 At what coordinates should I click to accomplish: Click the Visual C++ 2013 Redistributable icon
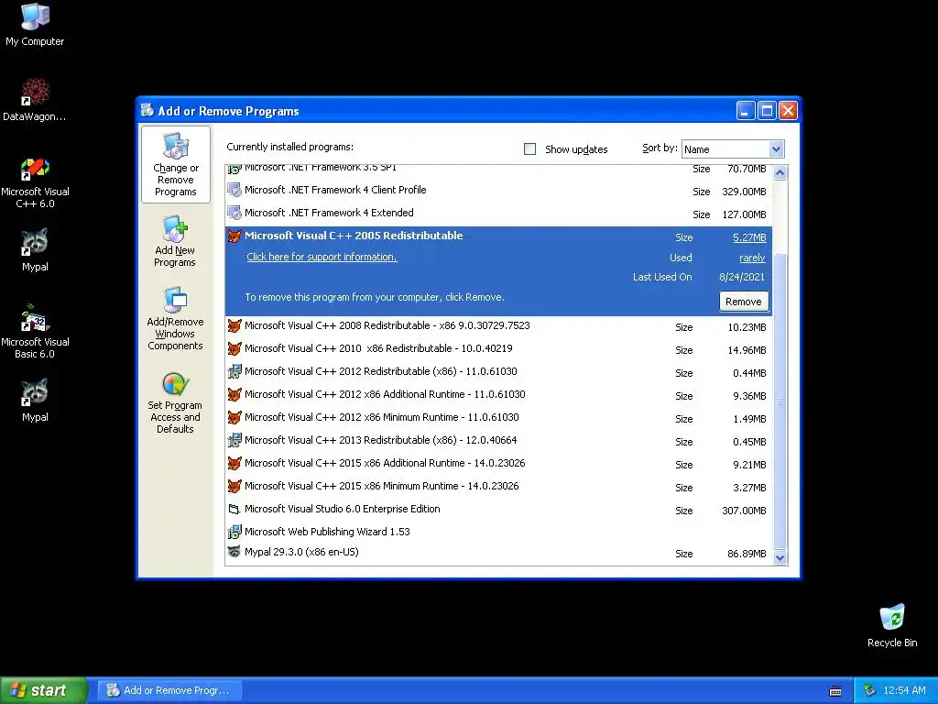(234, 441)
